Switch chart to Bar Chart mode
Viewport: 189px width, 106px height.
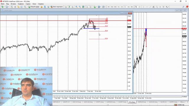click(x=66, y=7)
